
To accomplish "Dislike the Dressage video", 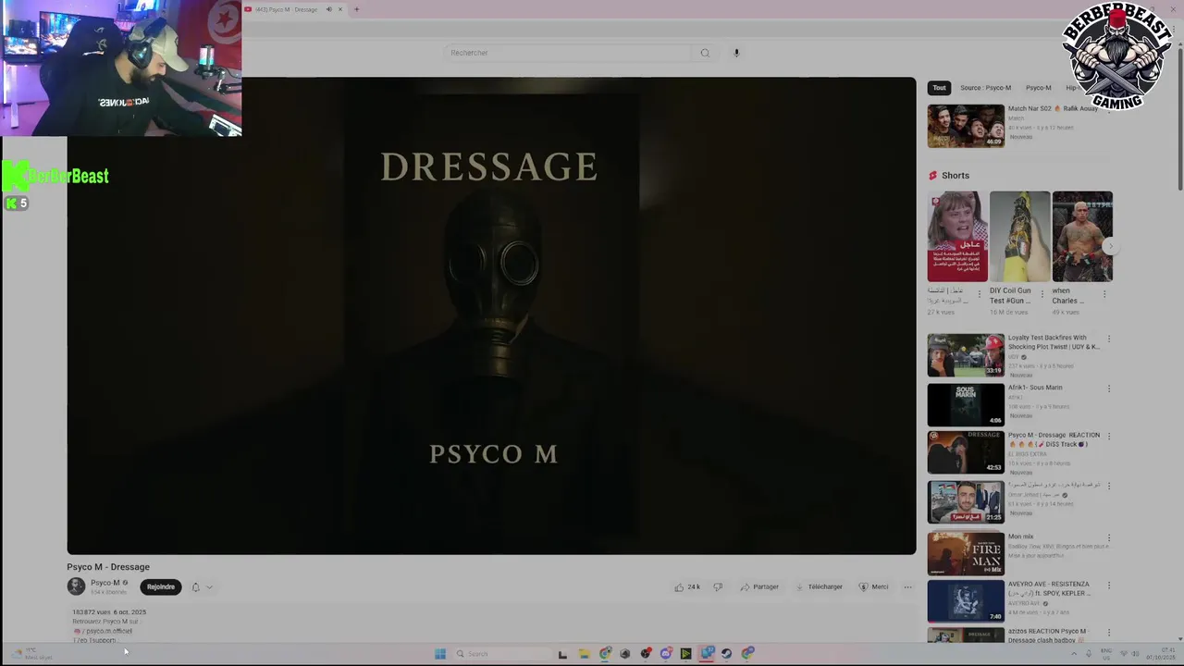I will [x=717, y=586].
